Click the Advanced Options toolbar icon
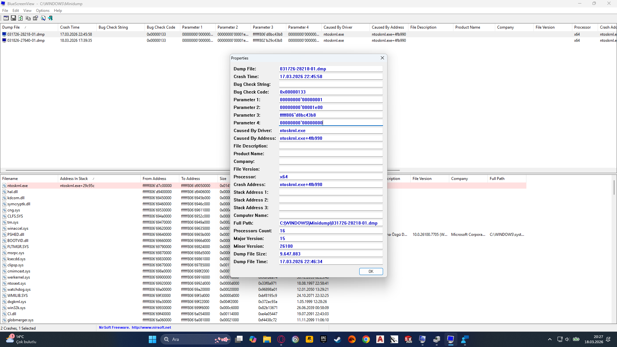Image resolution: width=617 pixels, height=347 pixels. tap(6, 18)
